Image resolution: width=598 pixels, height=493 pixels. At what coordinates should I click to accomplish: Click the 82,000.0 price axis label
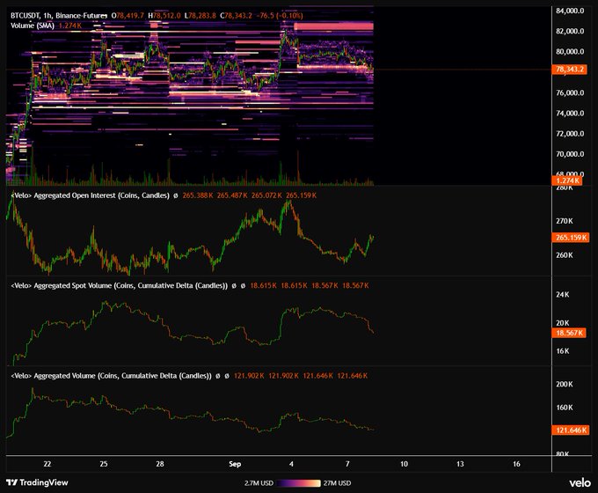coord(570,32)
